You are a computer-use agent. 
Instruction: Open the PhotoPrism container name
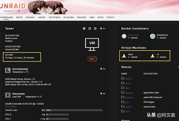[x=162, y=35]
